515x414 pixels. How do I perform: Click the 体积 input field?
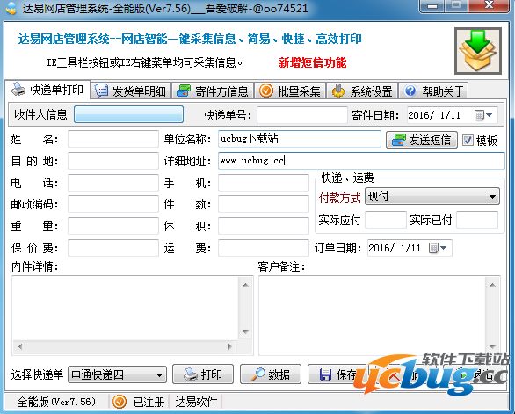click(264, 226)
